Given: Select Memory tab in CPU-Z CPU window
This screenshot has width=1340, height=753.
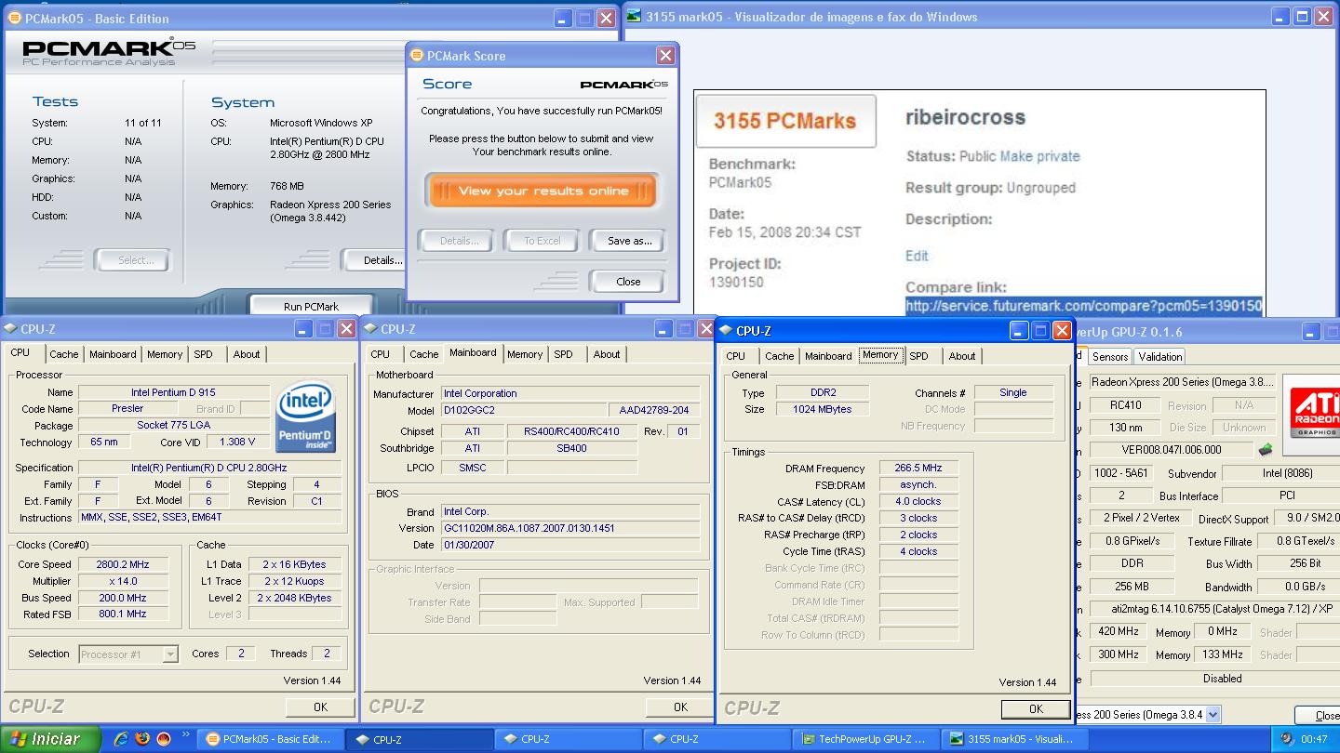Looking at the screenshot, I should [165, 354].
